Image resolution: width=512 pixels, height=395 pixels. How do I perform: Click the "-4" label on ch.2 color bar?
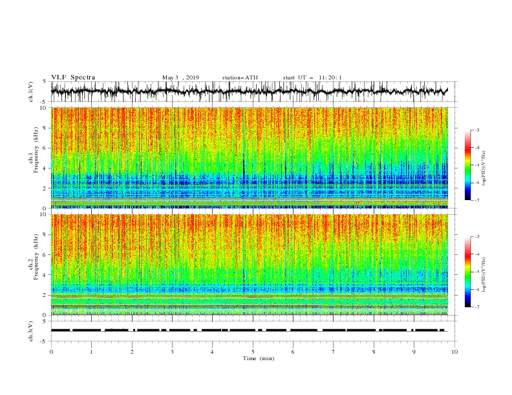tap(477, 254)
